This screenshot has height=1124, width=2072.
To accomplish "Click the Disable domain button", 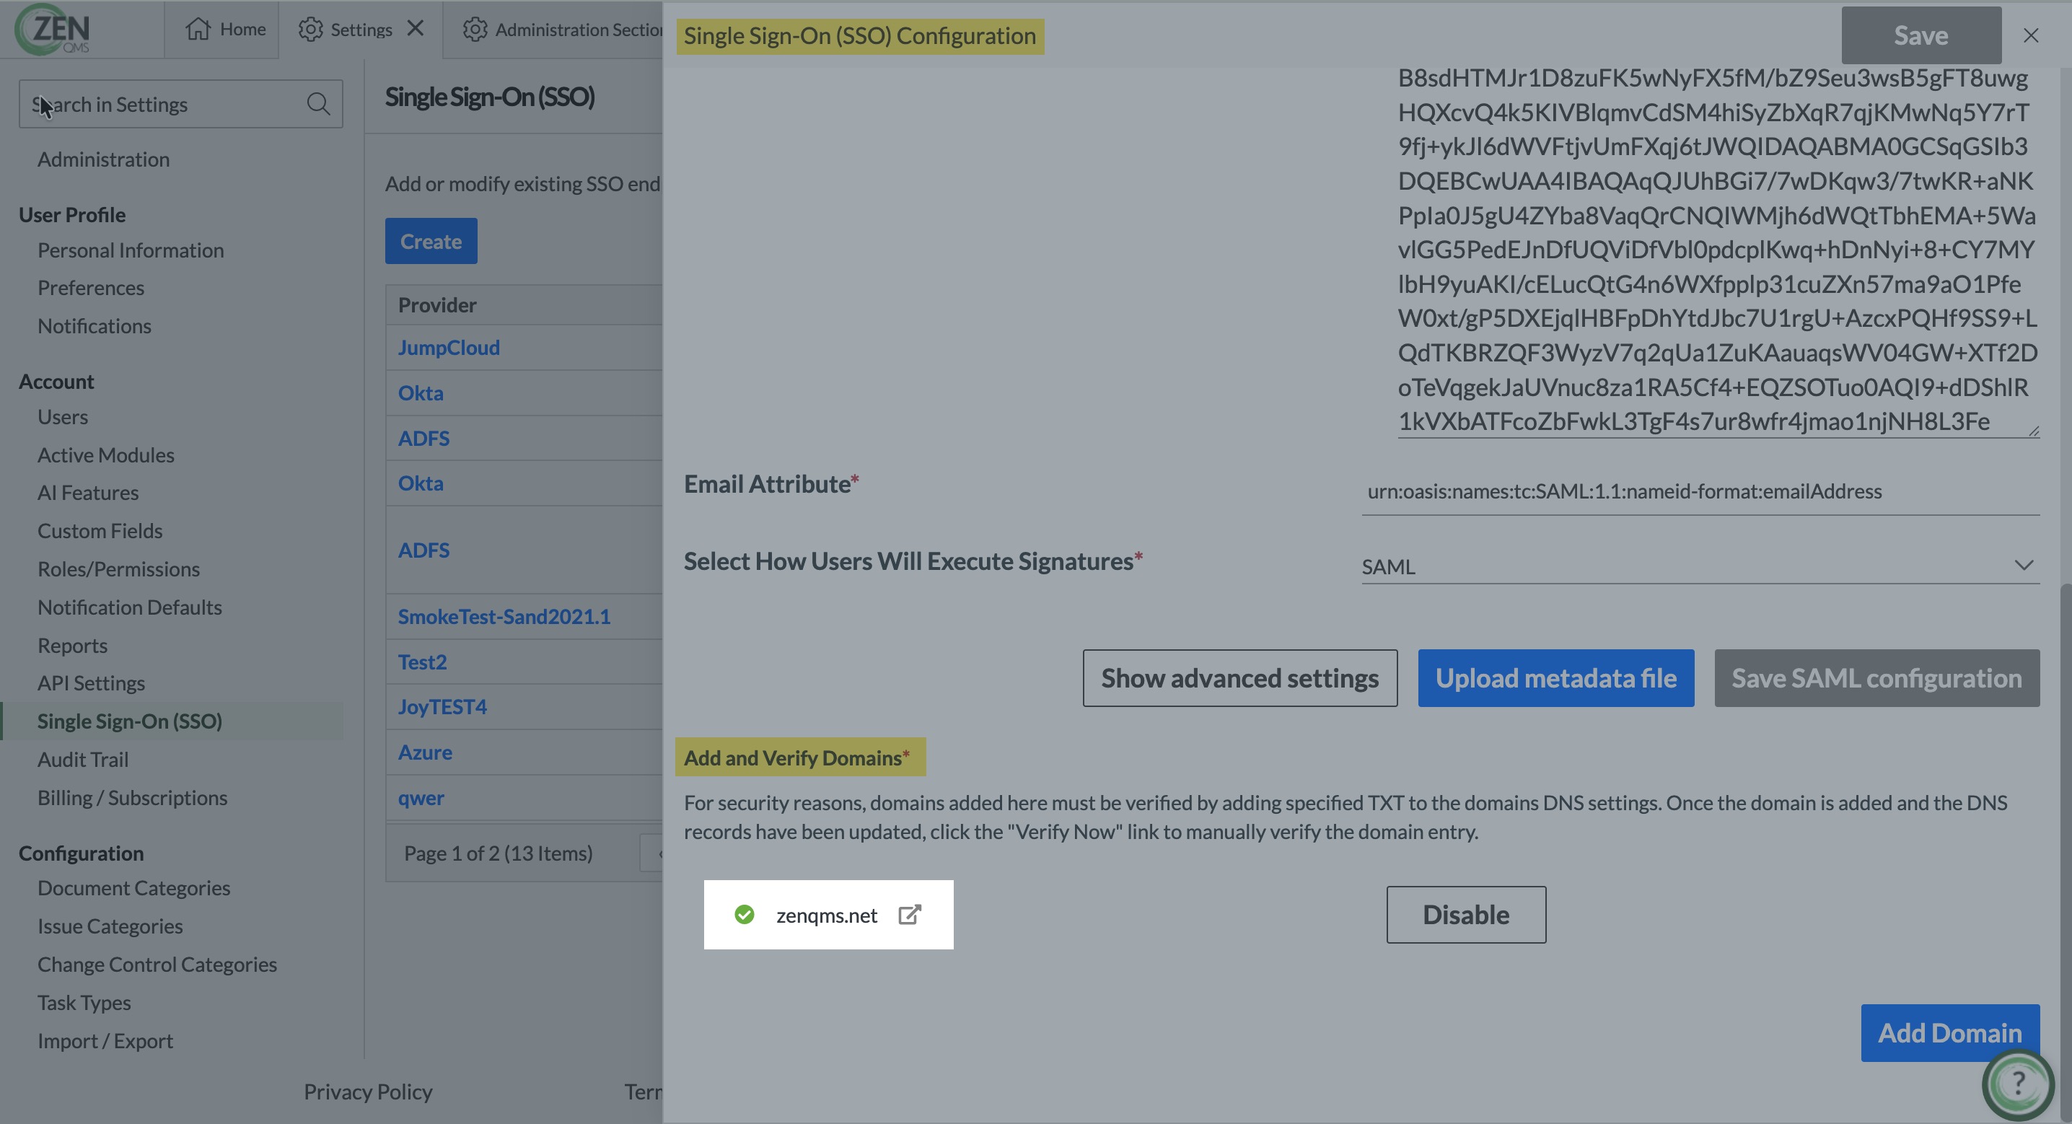I will 1465,915.
